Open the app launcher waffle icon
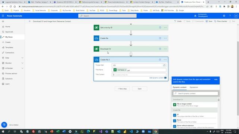Viewport: 239px width, 134px height. point(3,16)
